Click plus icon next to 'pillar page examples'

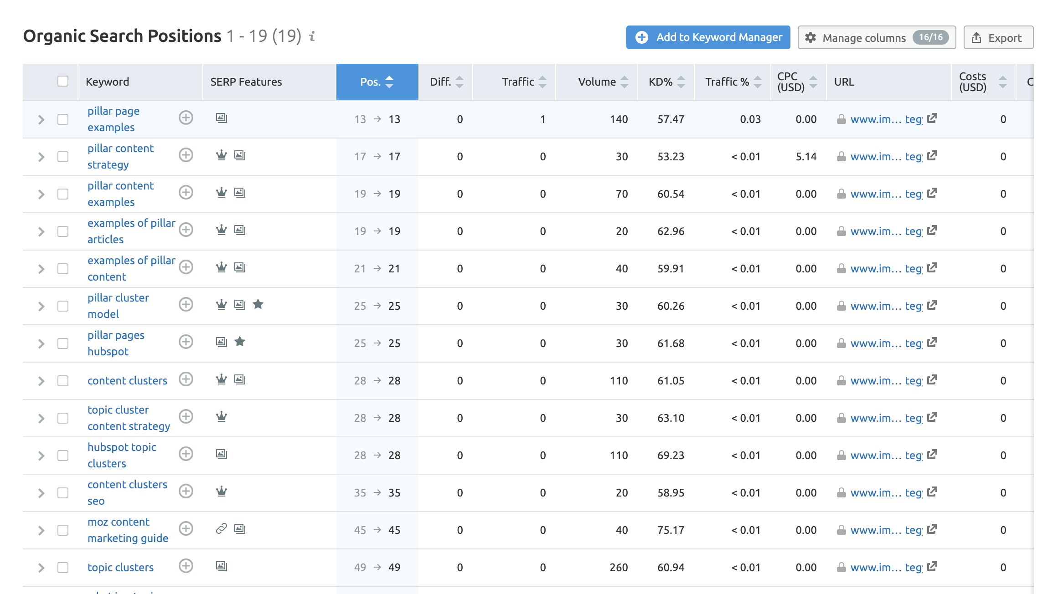[x=186, y=118]
